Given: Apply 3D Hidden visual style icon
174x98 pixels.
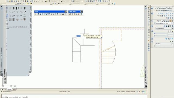Looking at the screenshot, I should point(74,14).
